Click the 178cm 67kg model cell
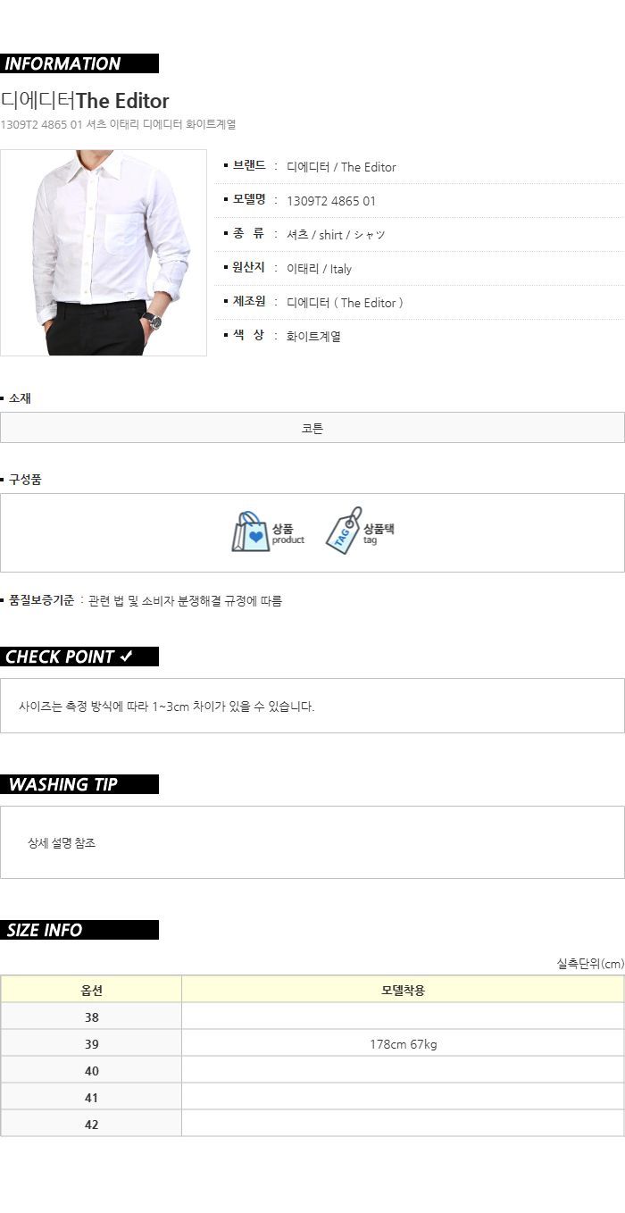The height and width of the screenshot is (1213, 625). coord(403,1043)
